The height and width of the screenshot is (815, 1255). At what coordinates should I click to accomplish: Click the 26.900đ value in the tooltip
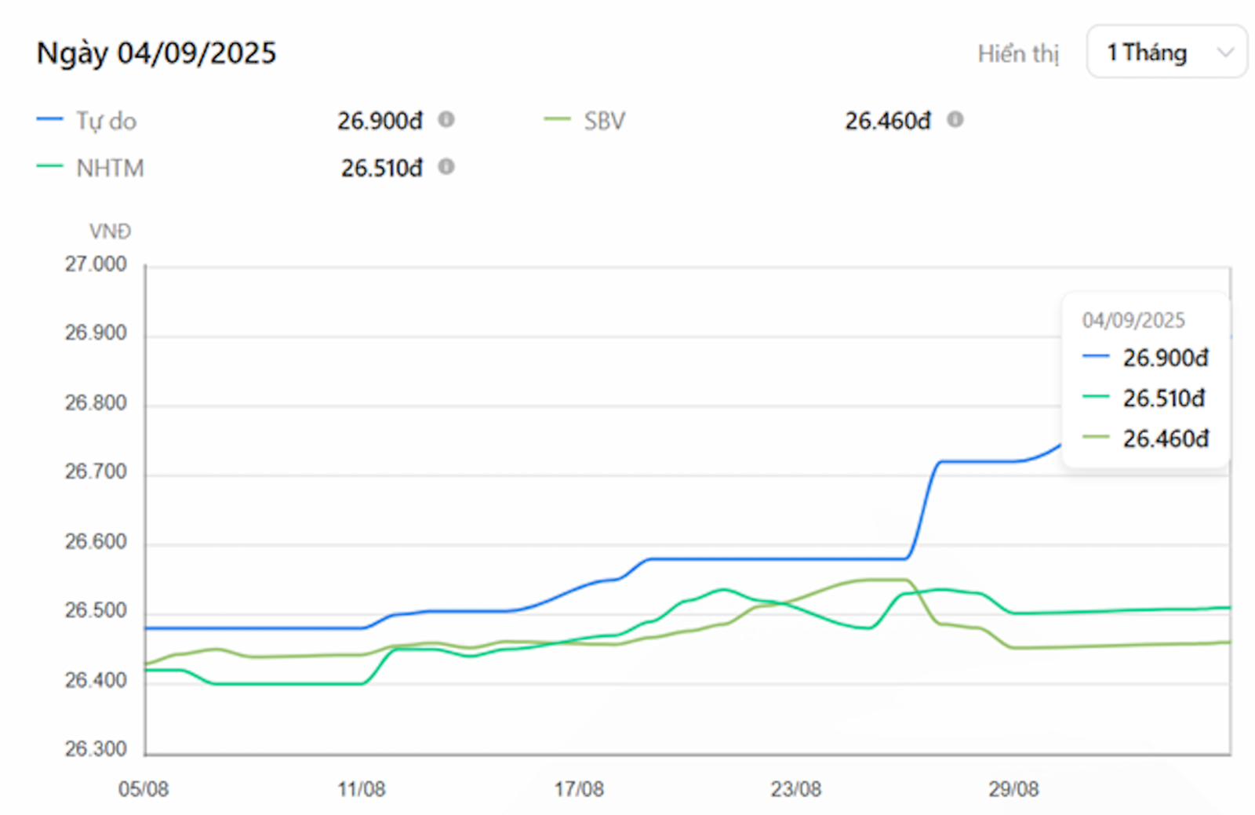(1166, 358)
